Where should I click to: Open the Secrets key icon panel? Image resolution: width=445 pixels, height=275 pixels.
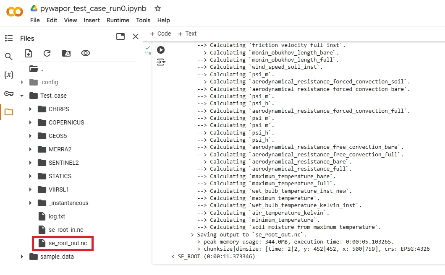(x=9, y=93)
